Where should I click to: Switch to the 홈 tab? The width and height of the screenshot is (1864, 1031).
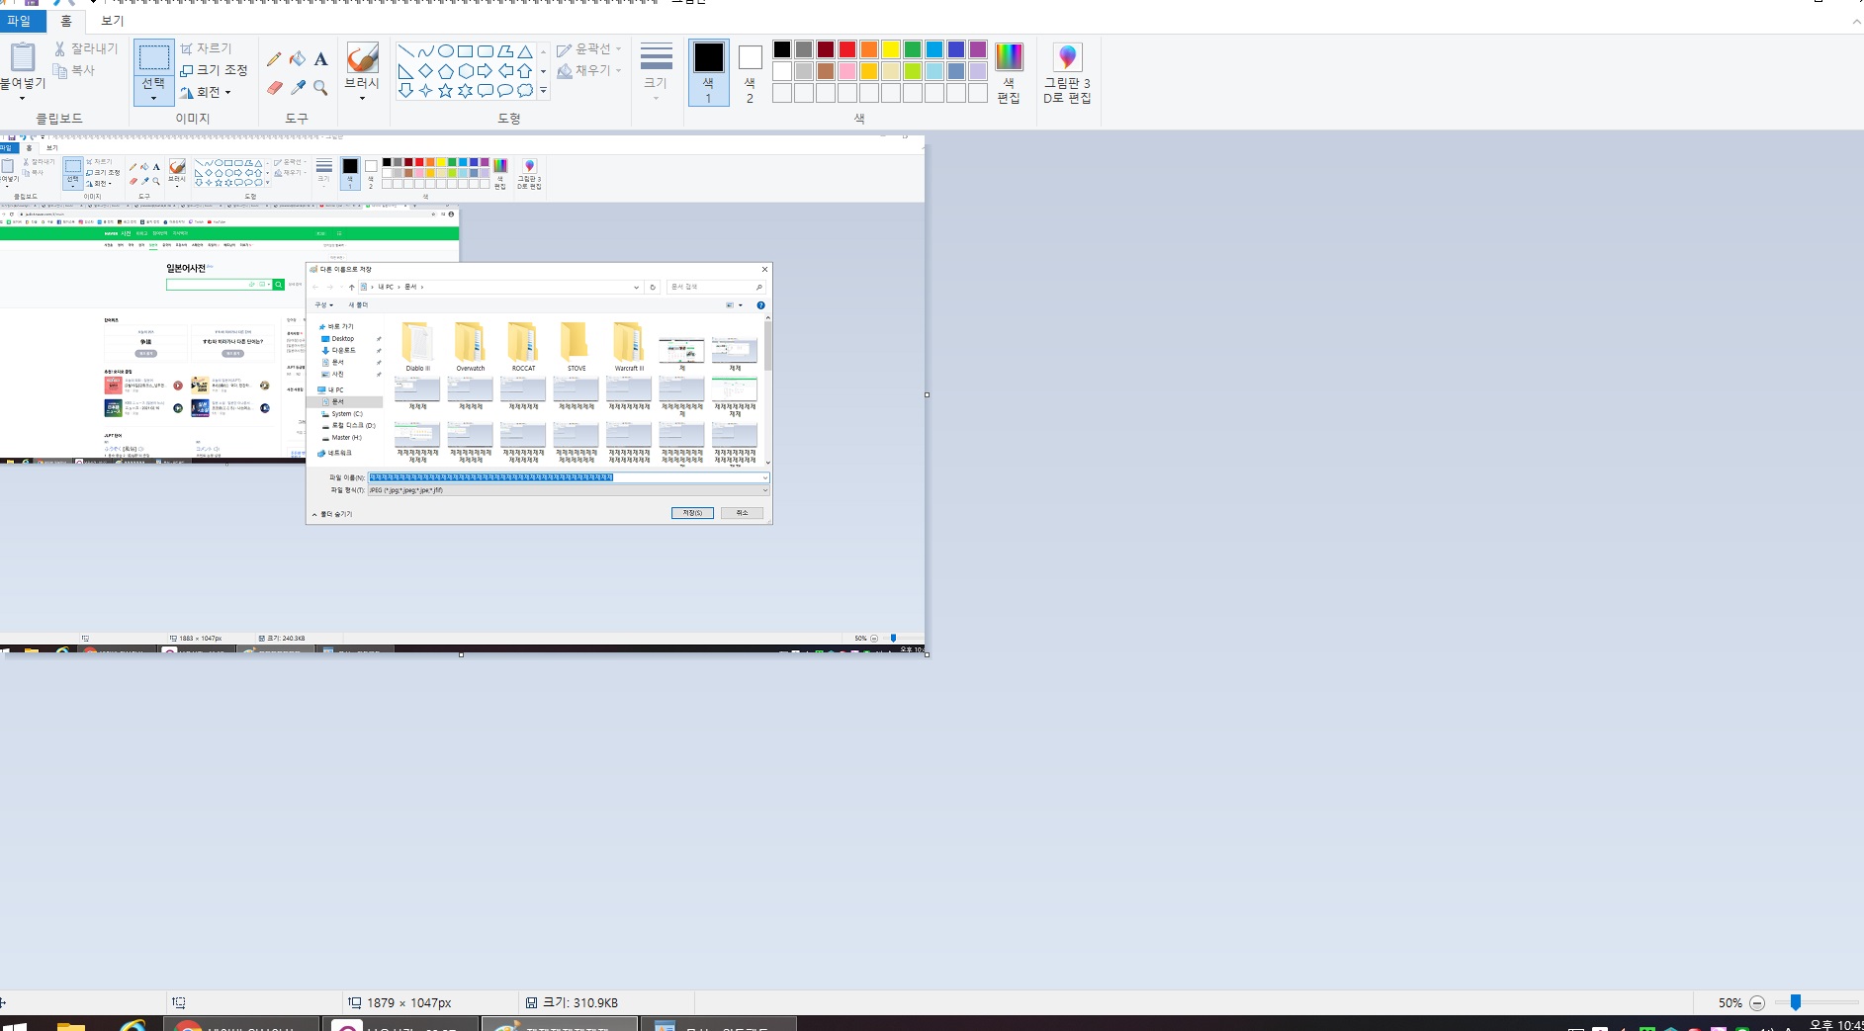click(66, 21)
